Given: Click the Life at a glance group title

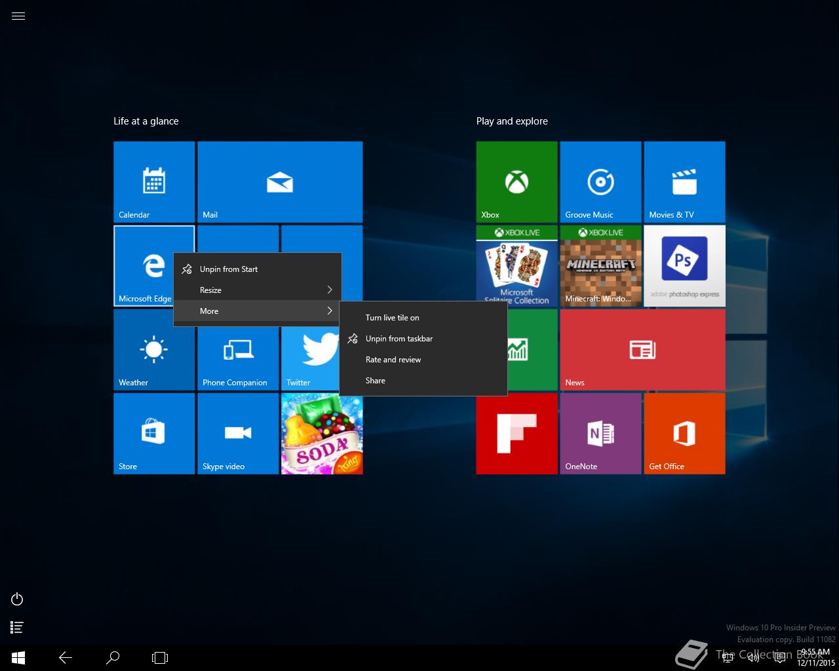Looking at the screenshot, I should coord(146,121).
